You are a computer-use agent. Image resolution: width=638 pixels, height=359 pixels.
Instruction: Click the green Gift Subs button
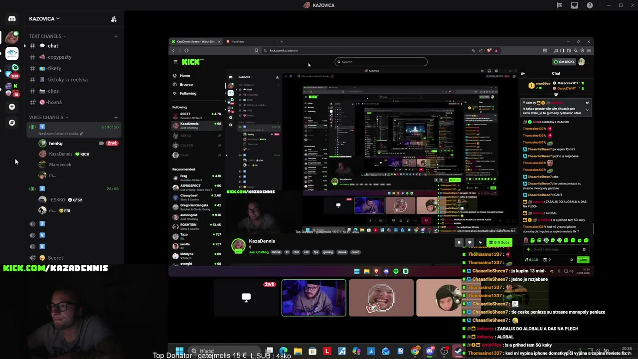tap(499, 242)
